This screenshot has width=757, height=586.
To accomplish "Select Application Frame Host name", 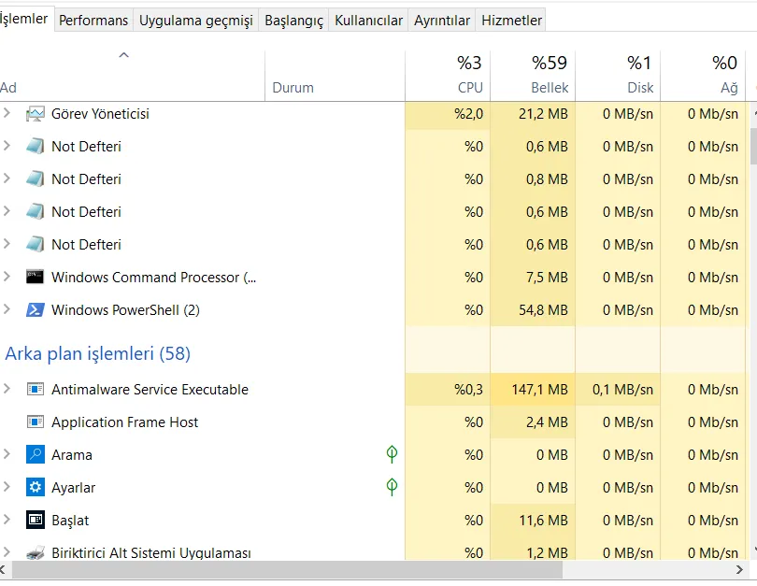I will (x=124, y=422).
